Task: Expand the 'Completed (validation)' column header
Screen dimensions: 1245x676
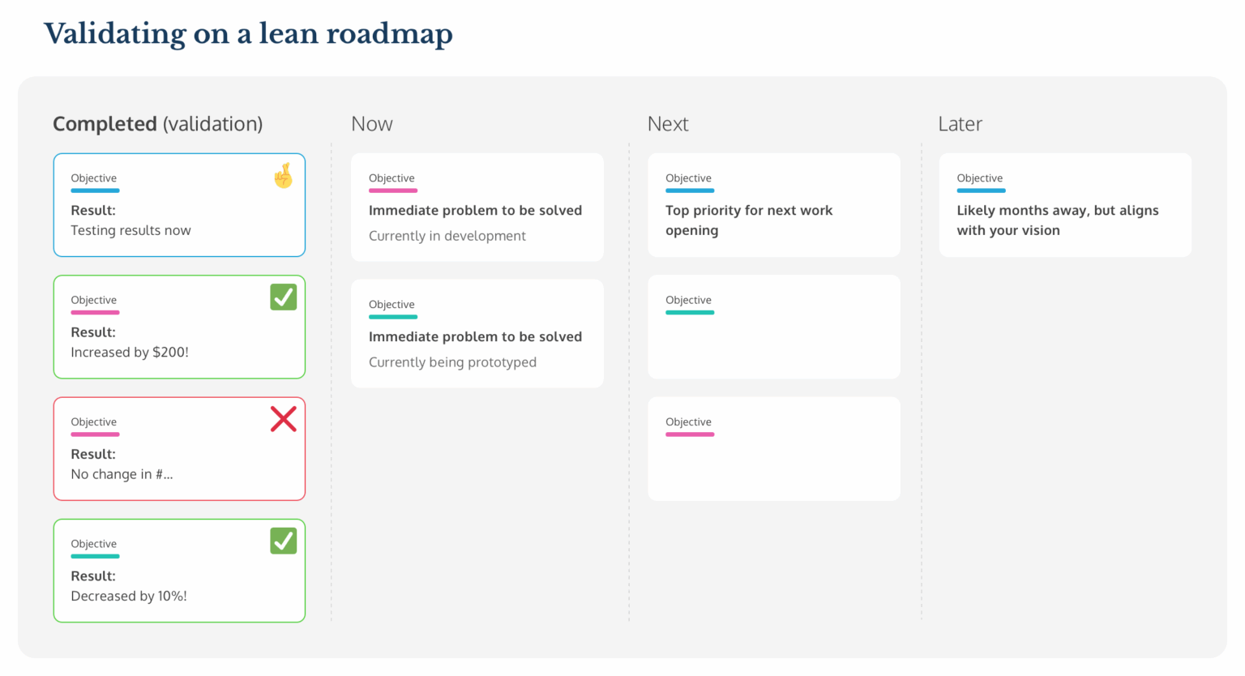Action: click(x=157, y=123)
